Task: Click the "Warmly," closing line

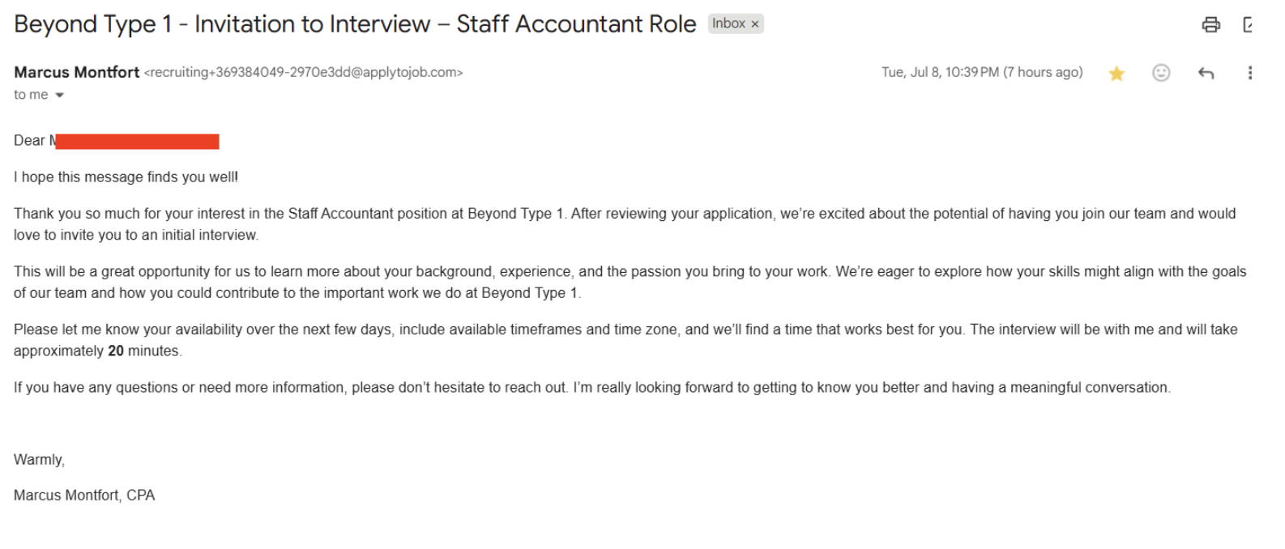Action: (39, 459)
